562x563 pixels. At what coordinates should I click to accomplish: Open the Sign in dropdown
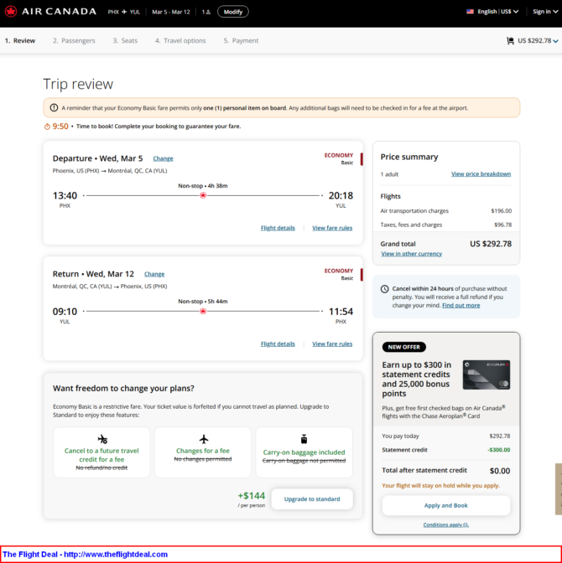545,12
